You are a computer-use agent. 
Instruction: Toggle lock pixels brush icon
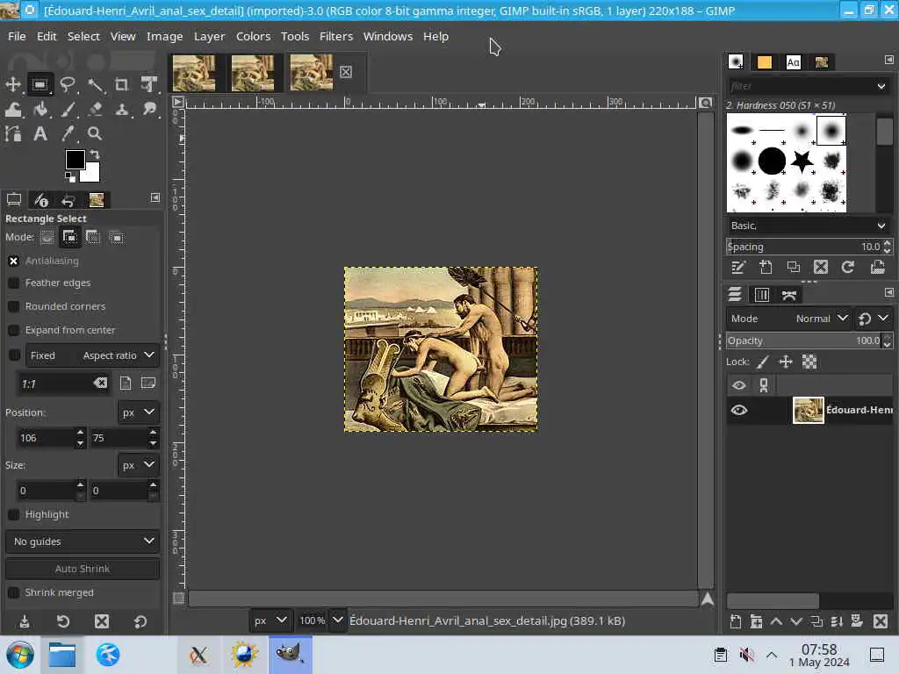pyautogui.click(x=763, y=362)
